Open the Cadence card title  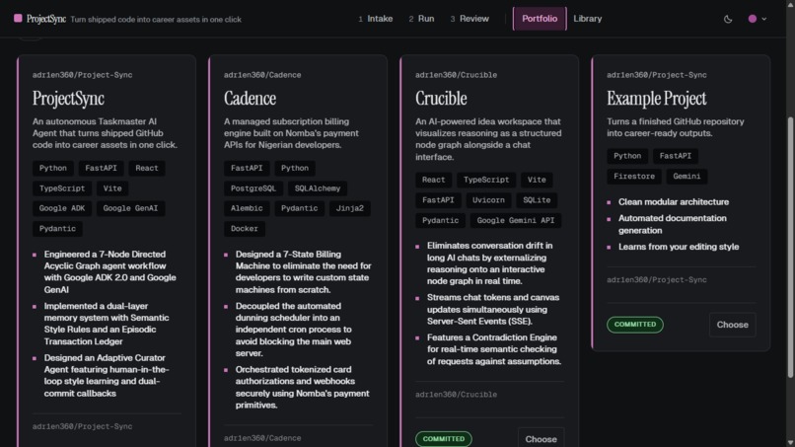point(250,99)
